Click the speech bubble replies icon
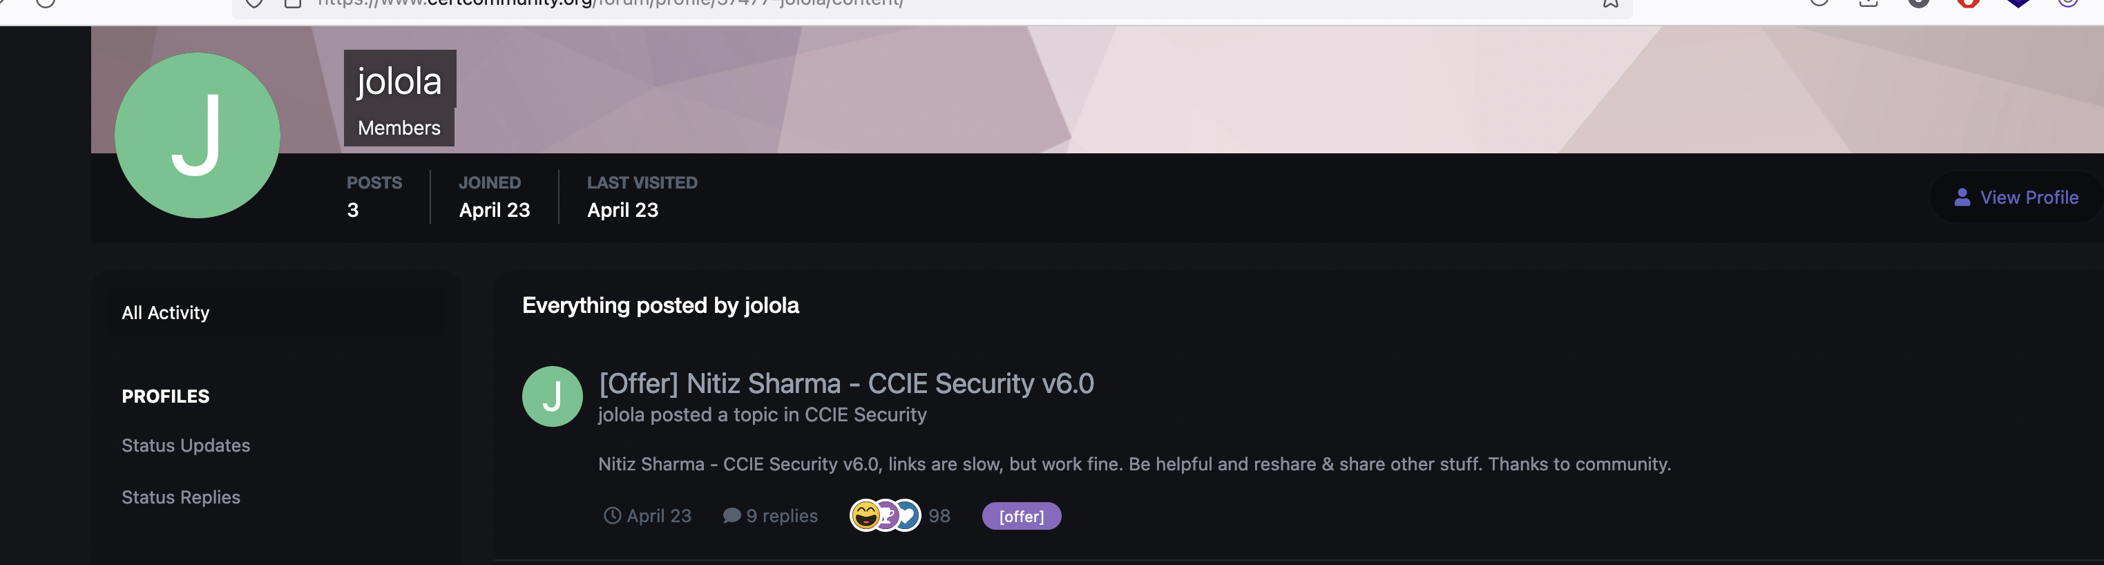Screen dimensions: 2104x565 point(731,516)
